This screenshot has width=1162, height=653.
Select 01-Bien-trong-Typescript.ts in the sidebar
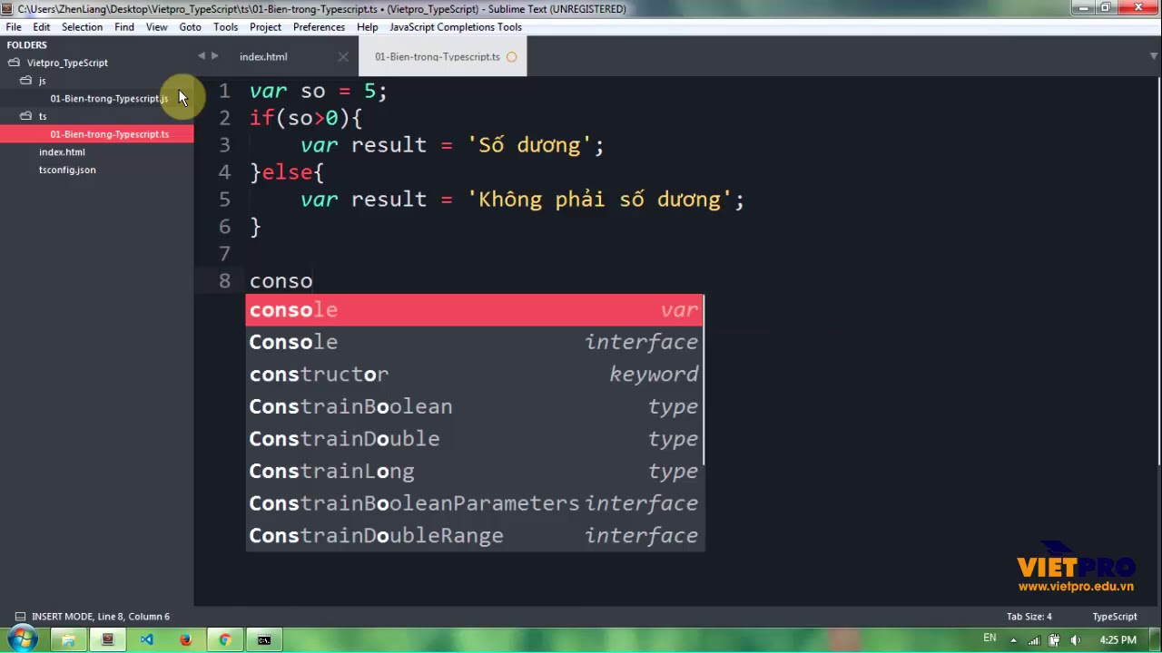(109, 134)
